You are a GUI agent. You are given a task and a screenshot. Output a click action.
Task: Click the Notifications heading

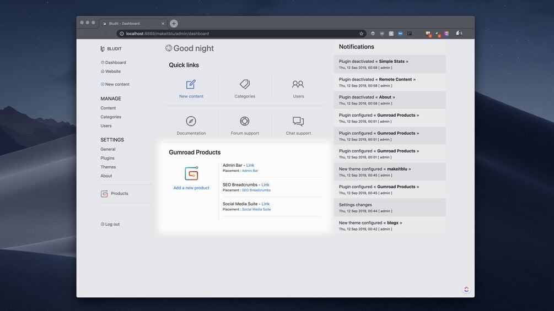tap(356, 47)
